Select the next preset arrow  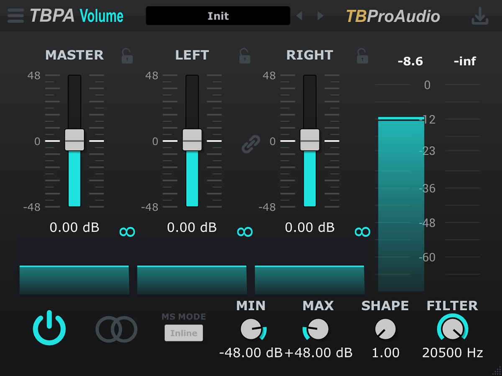pos(320,16)
